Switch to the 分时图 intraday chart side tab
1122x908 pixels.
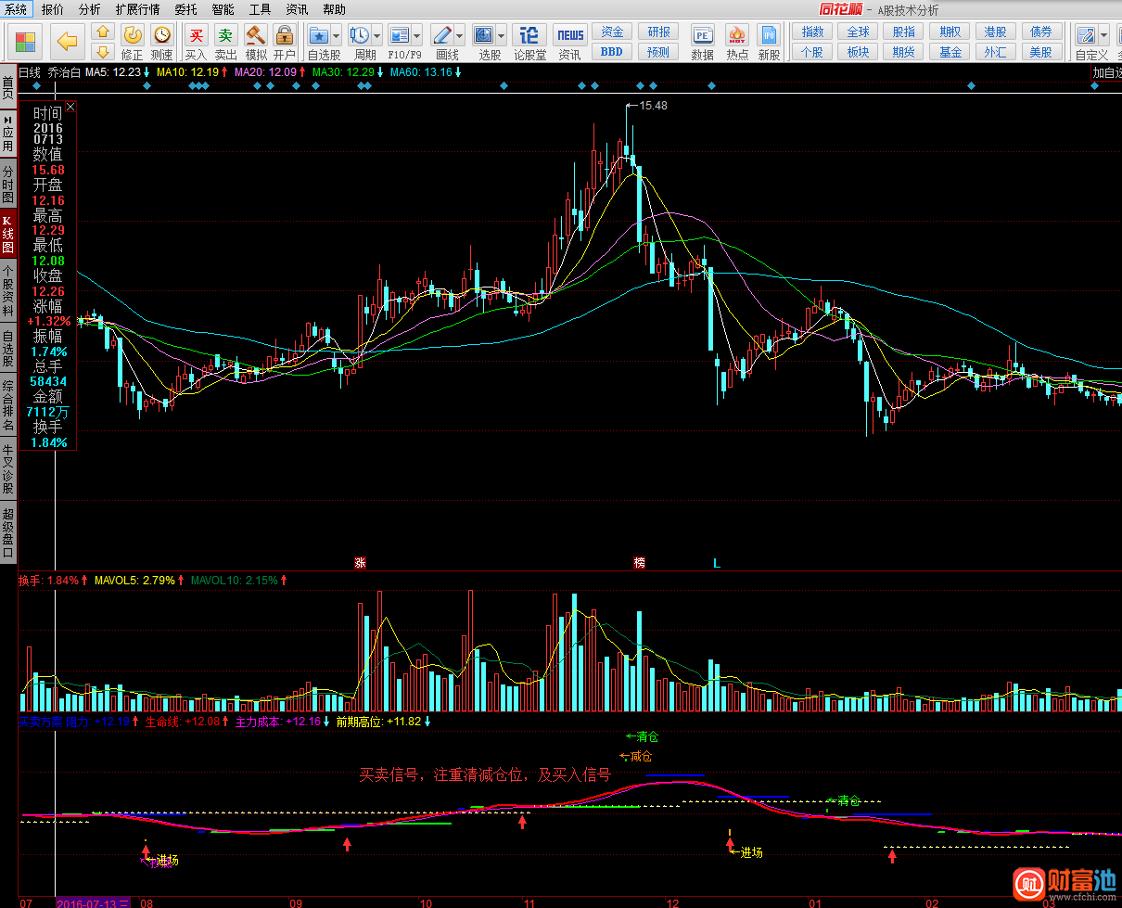click(x=8, y=185)
